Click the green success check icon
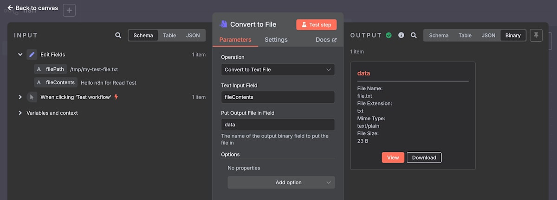The width and height of the screenshot is (557, 200). [389, 35]
